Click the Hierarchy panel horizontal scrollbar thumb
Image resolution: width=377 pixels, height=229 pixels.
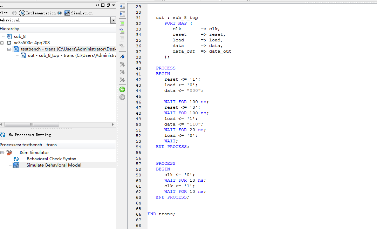(32, 124)
